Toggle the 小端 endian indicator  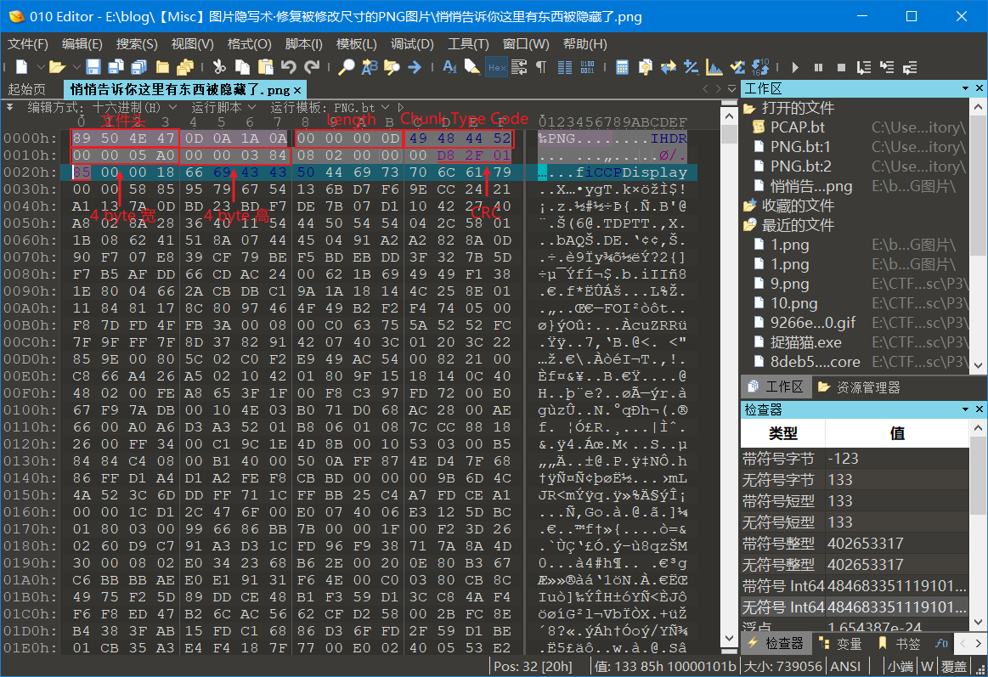900,666
